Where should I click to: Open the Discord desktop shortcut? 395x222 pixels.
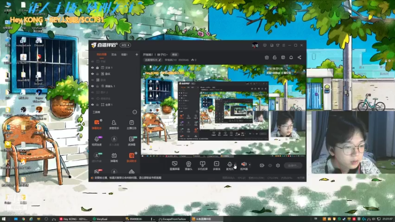coord(39,42)
